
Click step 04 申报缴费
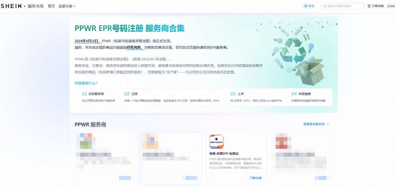pos(301,94)
